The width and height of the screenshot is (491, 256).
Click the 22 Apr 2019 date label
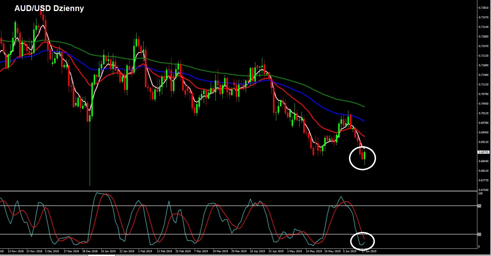(x=276, y=251)
